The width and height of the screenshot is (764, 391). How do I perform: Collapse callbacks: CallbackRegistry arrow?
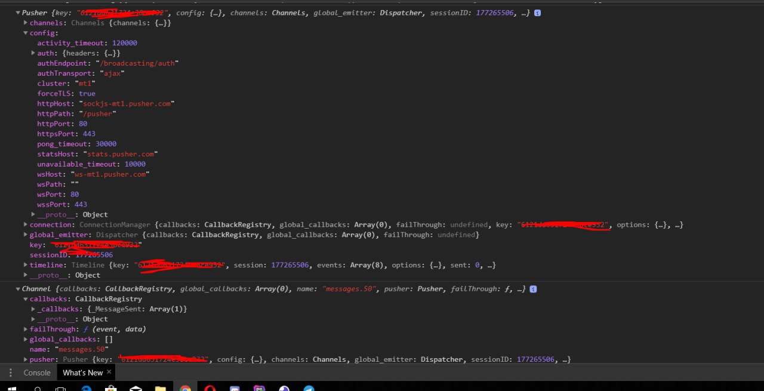(25, 298)
